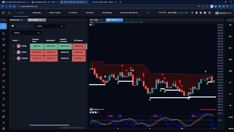Reload the browser page

coord(11,7)
